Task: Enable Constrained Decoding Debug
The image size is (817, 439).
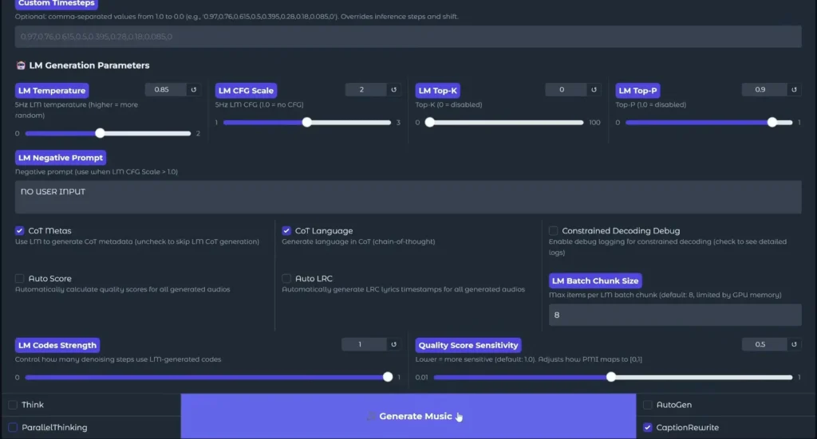Action: point(554,231)
